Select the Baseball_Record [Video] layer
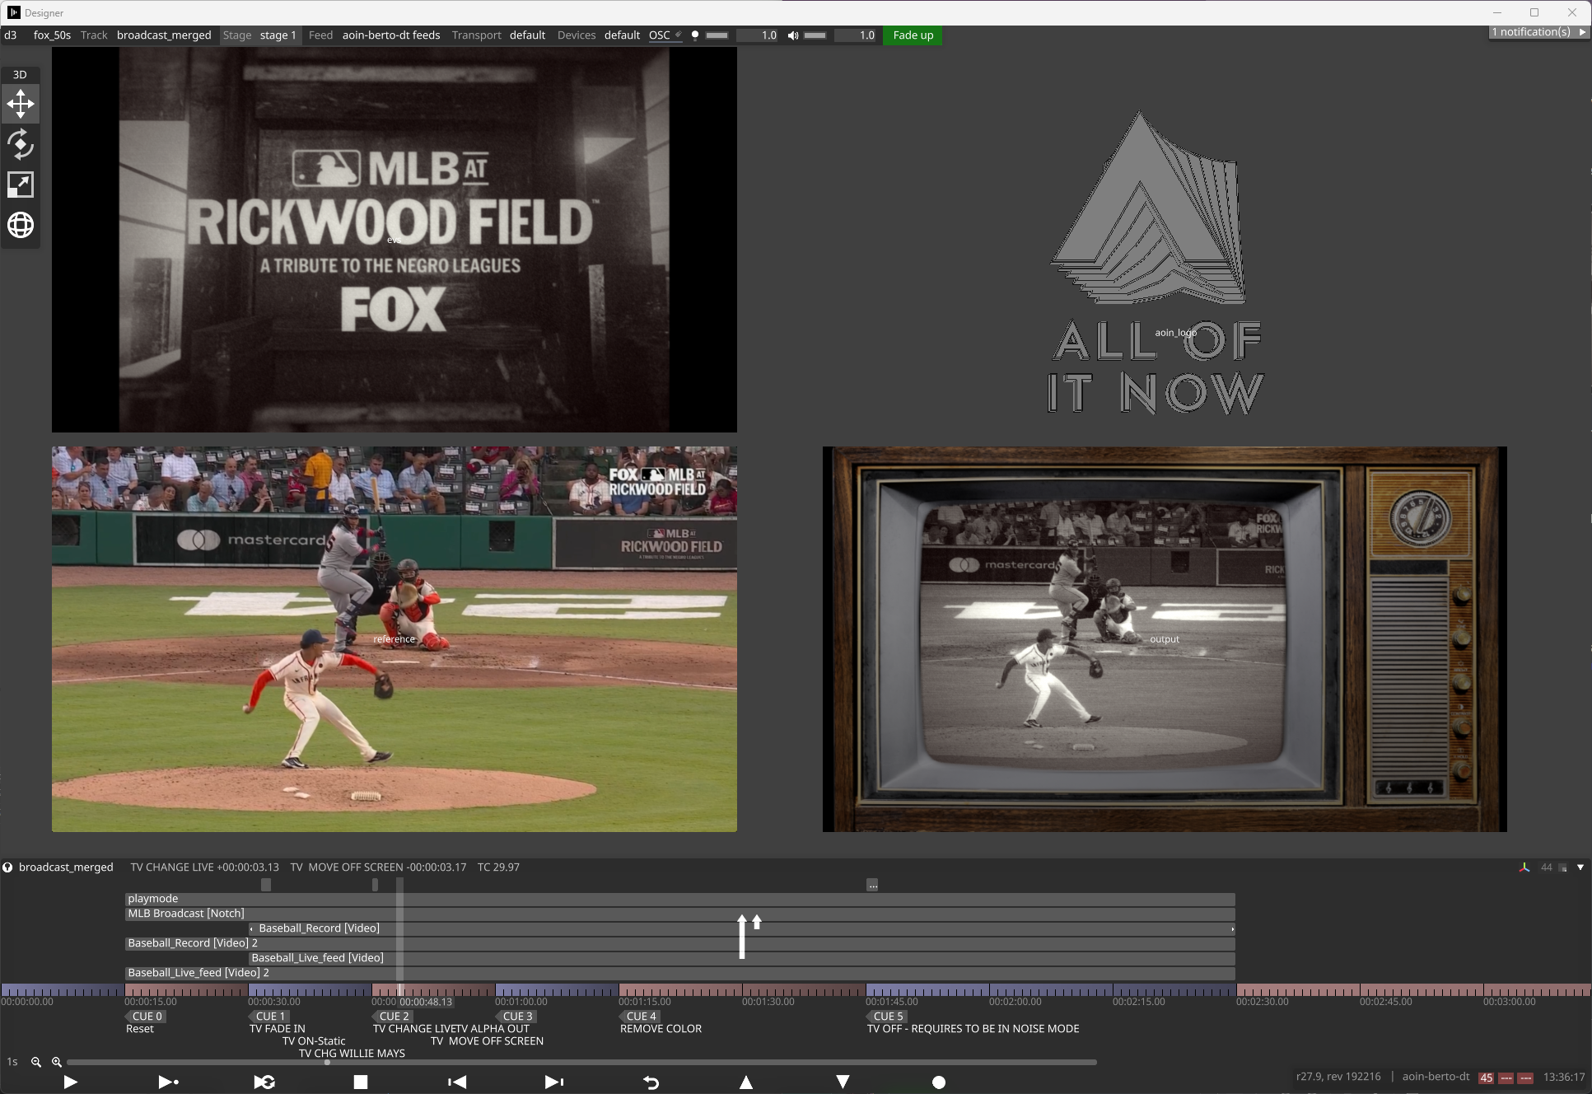 click(741, 928)
